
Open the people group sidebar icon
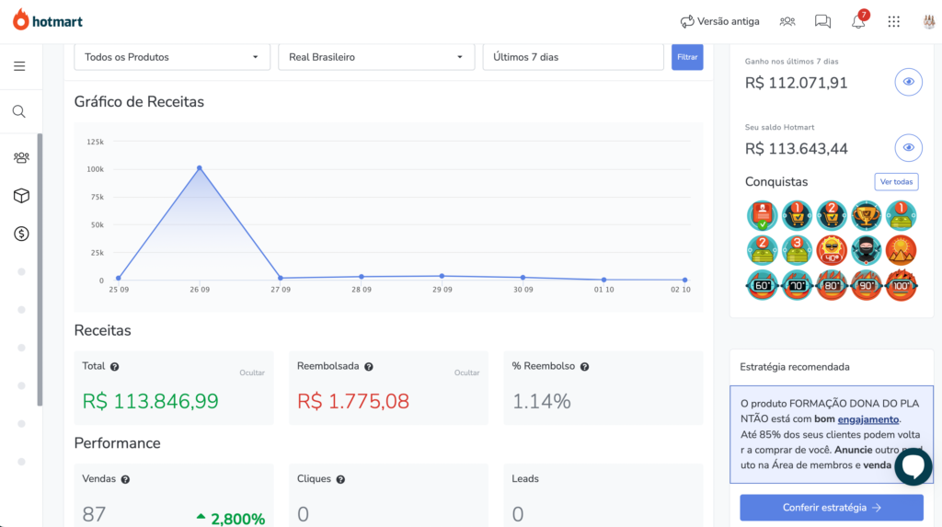(x=21, y=157)
